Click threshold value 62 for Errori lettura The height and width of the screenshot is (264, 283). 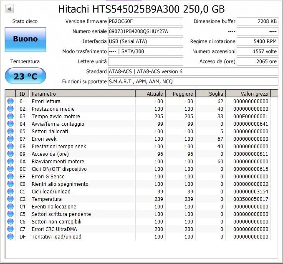click(220, 102)
